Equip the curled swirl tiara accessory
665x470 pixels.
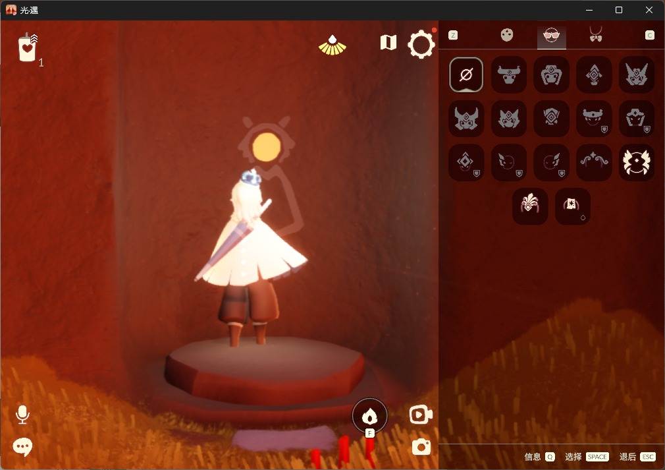click(x=594, y=162)
